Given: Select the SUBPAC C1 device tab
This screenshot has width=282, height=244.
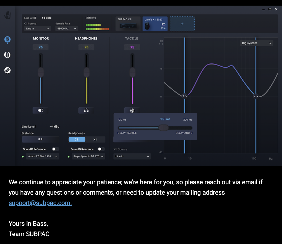Looking at the screenshot, I should point(128,24).
